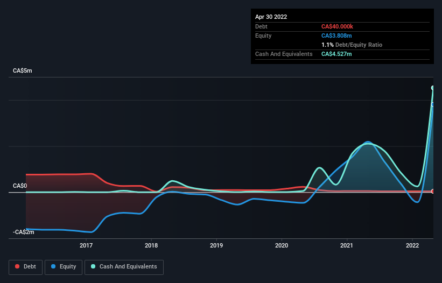
Task: Click the 2019 x-axis label
Action: pyautogui.click(x=216, y=245)
